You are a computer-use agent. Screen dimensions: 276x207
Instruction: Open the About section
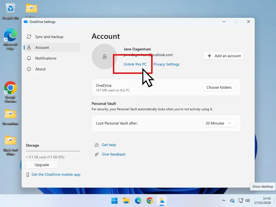[40, 69]
